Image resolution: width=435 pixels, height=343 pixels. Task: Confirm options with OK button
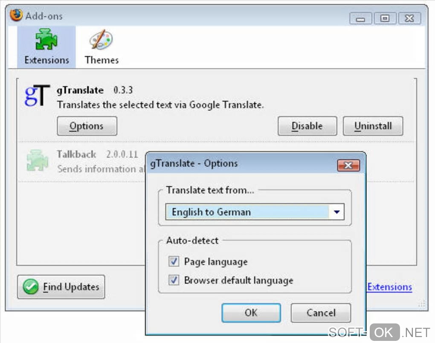pyautogui.click(x=251, y=313)
